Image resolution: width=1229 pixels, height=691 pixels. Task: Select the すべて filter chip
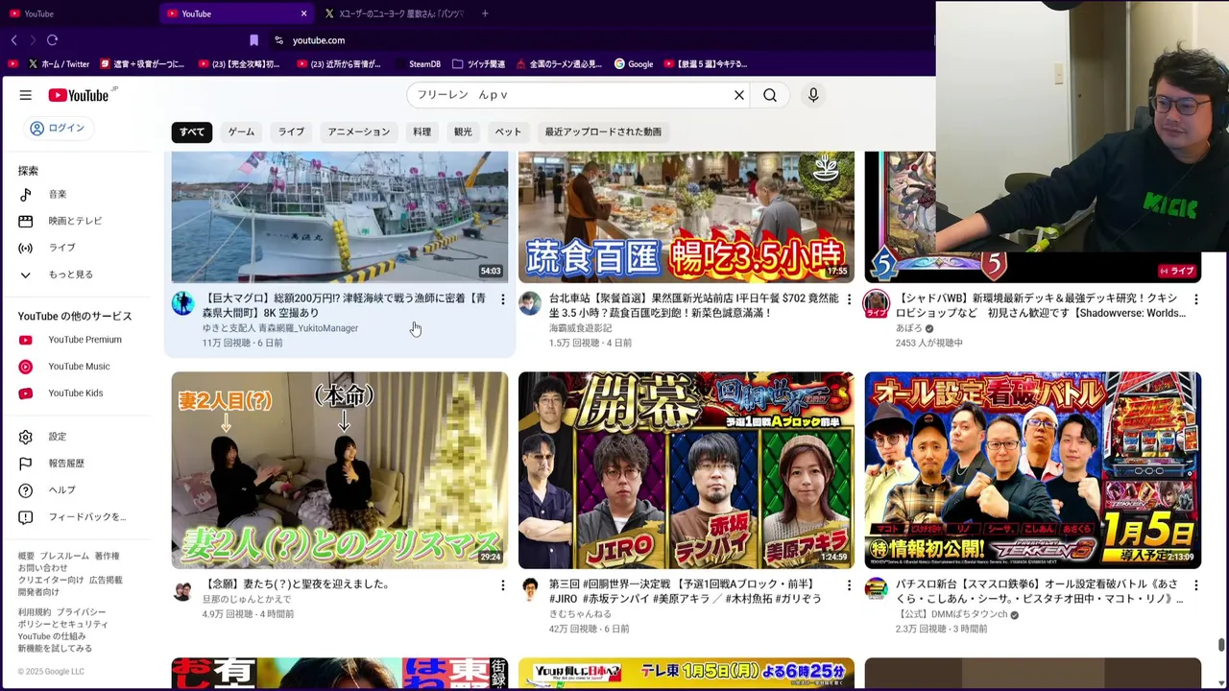192,131
